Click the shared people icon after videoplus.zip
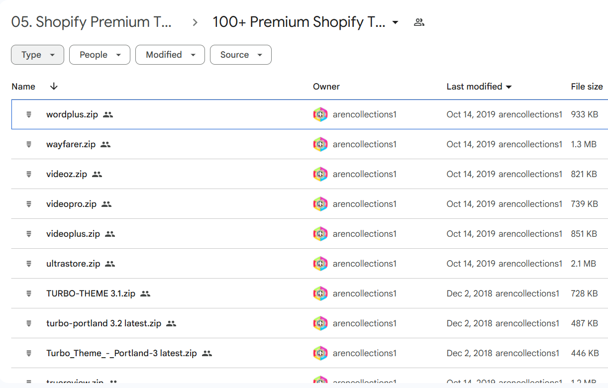Image resolution: width=608 pixels, height=388 pixels. (110, 234)
